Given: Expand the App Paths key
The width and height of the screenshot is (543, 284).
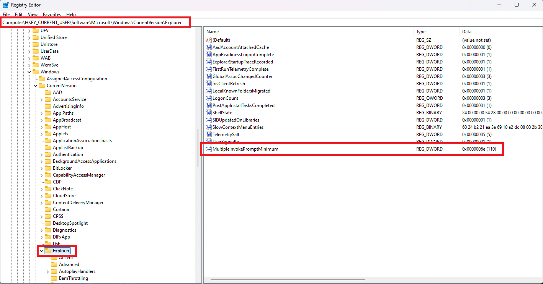Looking at the screenshot, I should click(42, 113).
